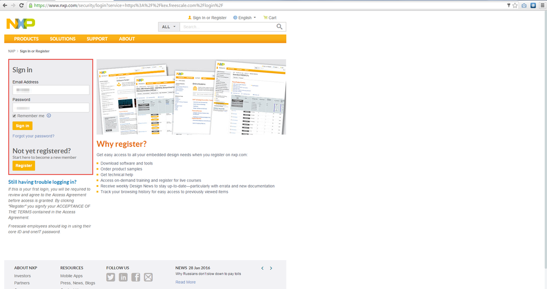This screenshot has height=289, width=547.
Task: Click the site search box
Action: point(227,27)
